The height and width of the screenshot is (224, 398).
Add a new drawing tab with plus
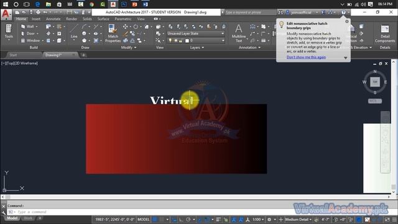coord(83,55)
